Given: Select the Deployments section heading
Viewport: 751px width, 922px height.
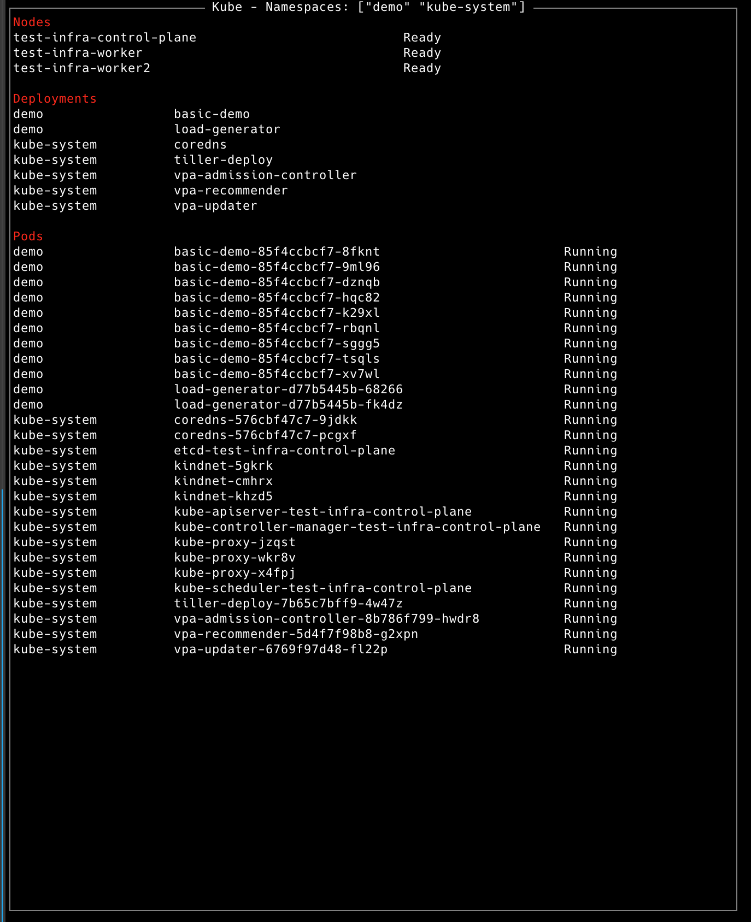Looking at the screenshot, I should pos(55,99).
